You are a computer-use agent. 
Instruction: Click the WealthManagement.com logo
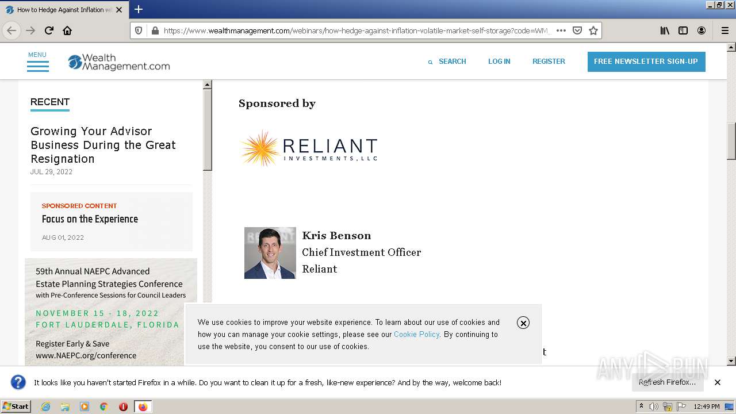coord(119,62)
